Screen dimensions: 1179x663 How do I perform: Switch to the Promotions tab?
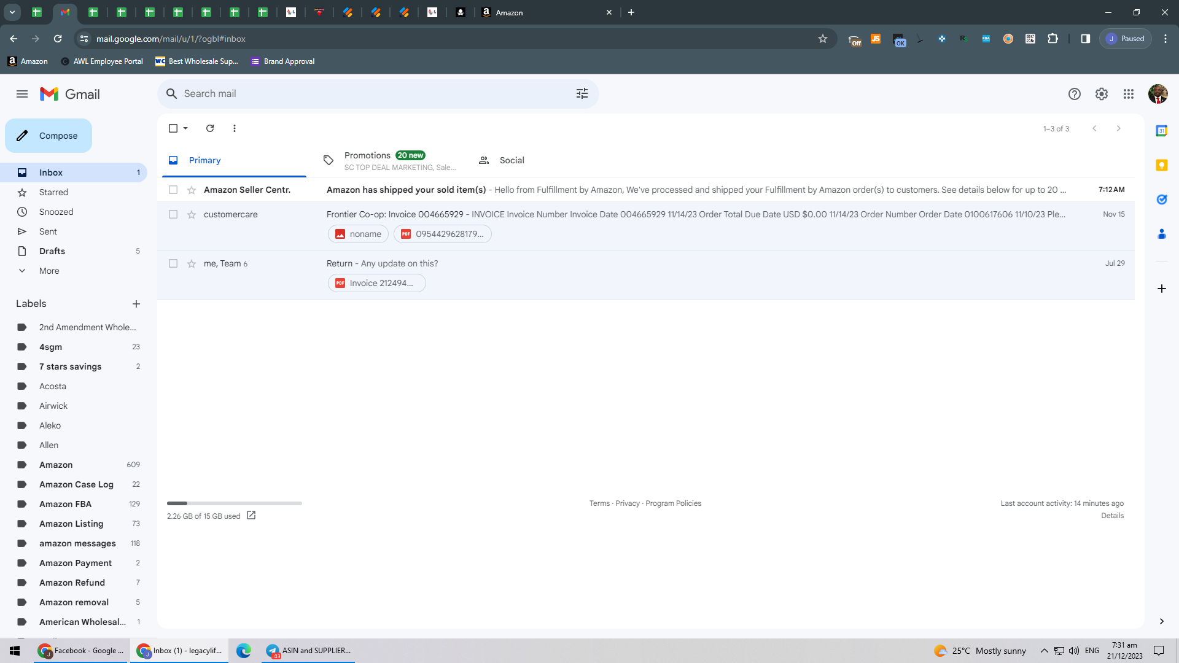tap(391, 160)
